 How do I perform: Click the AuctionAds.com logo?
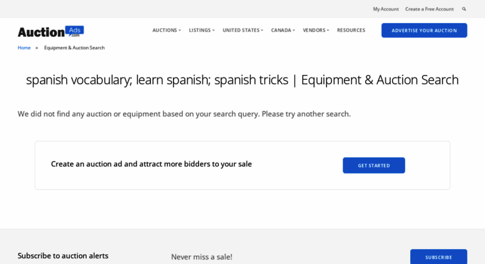click(x=51, y=32)
